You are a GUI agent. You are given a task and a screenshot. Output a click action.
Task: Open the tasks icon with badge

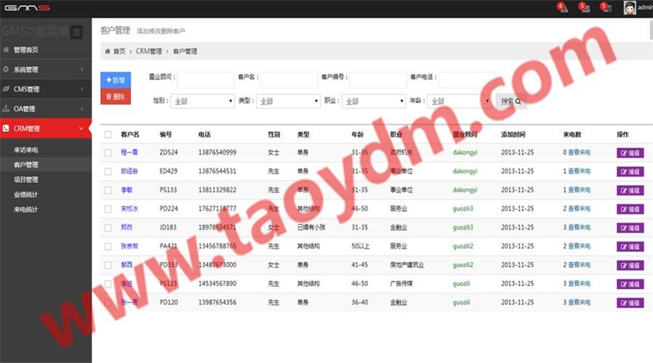606,7
